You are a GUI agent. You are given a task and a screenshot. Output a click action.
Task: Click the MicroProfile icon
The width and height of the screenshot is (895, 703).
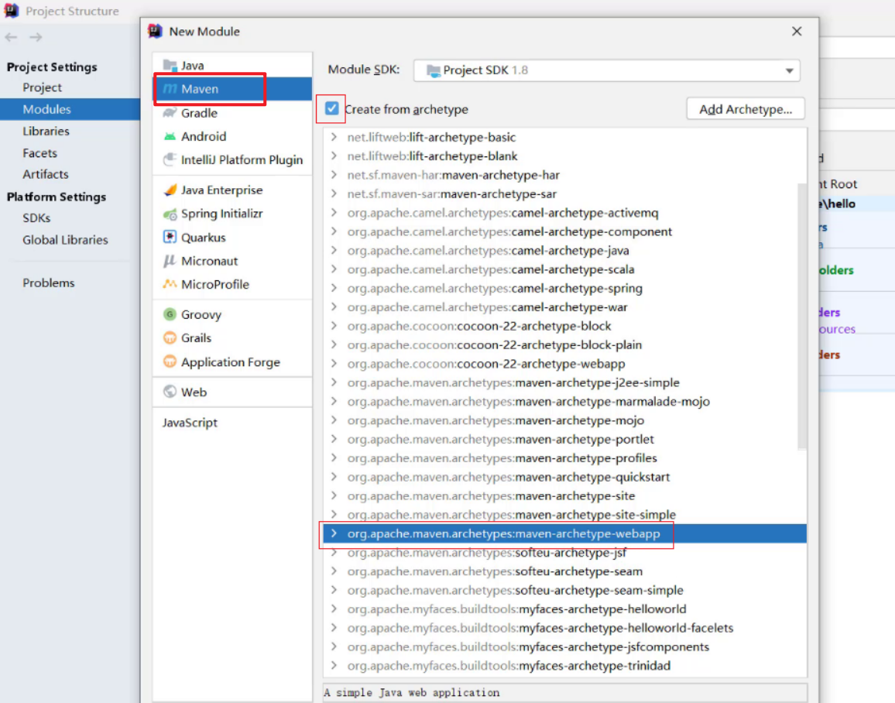tap(170, 284)
